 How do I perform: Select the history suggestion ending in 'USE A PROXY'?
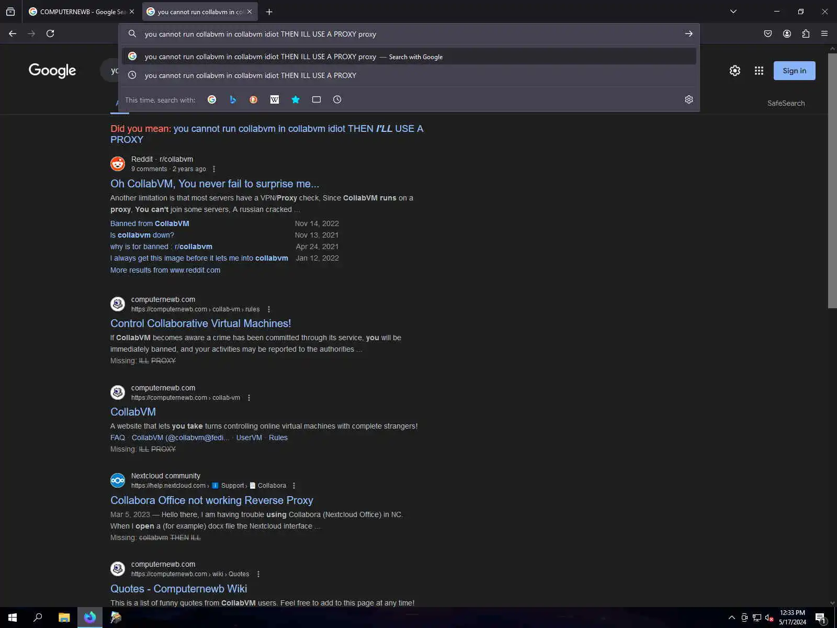[409, 75]
